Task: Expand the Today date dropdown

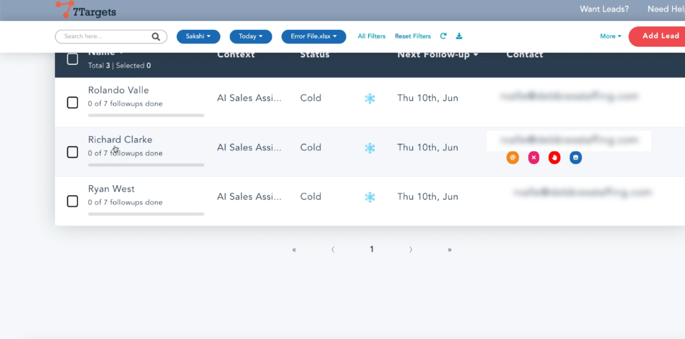Action: click(250, 36)
